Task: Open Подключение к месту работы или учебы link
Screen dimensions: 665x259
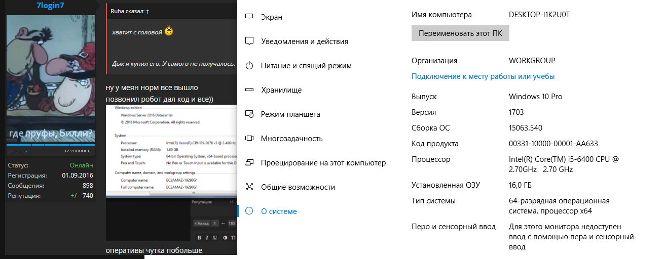Action: click(x=483, y=76)
